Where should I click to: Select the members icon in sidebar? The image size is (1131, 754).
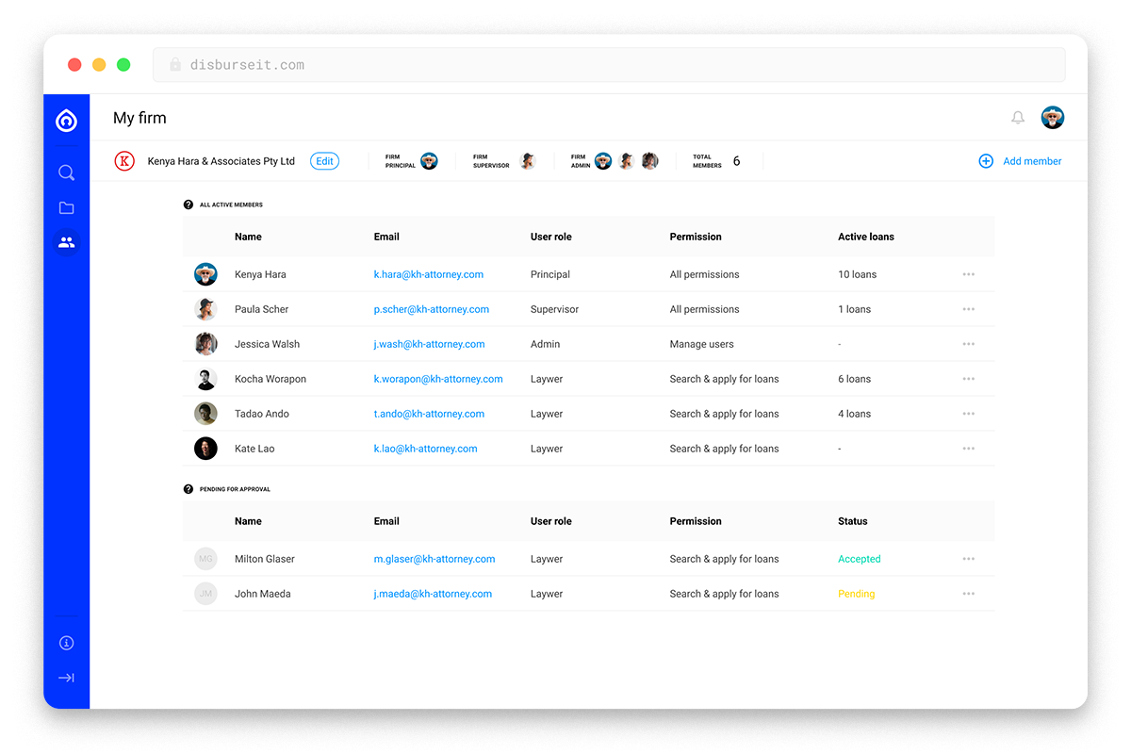tap(66, 242)
